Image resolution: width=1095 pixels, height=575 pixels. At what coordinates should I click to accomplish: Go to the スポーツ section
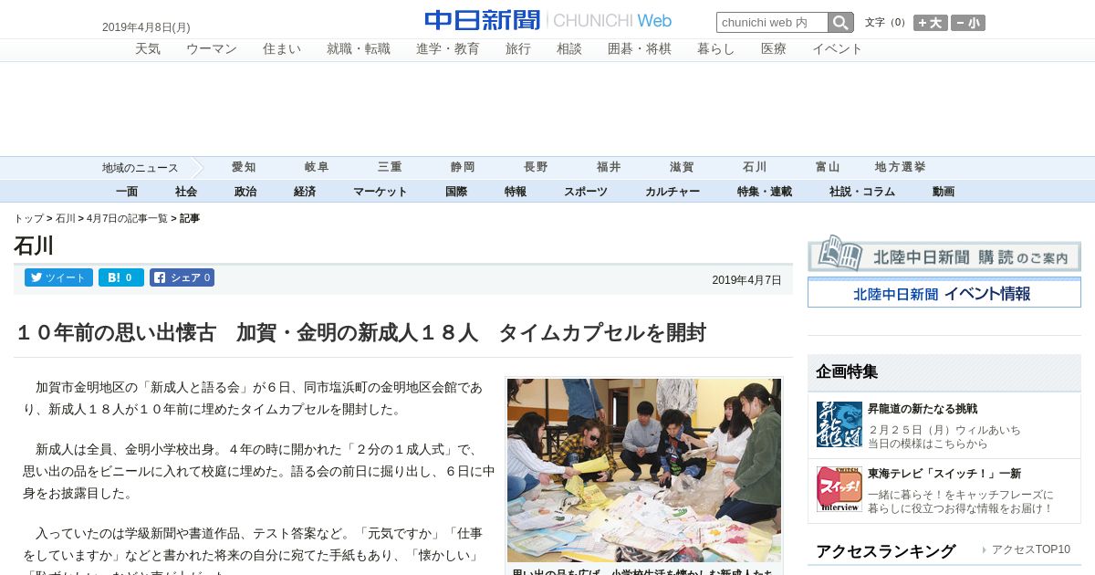click(x=586, y=192)
